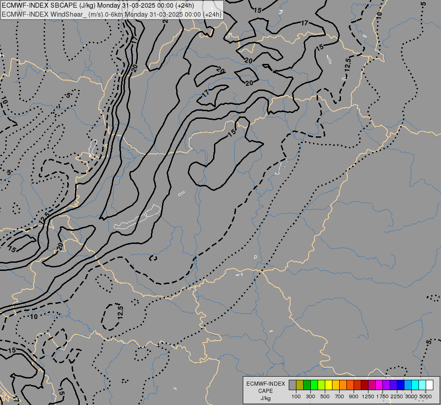Click the pure blue legend swatch
The width and height of the screenshot is (441, 405).
point(400,385)
